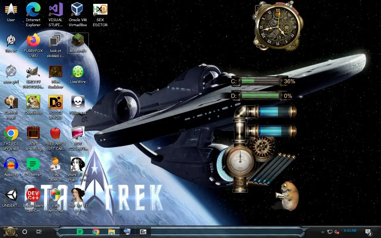Select the BOT COLLABV... desktop icon
The width and height of the screenshot is (381, 238).
[78, 138]
